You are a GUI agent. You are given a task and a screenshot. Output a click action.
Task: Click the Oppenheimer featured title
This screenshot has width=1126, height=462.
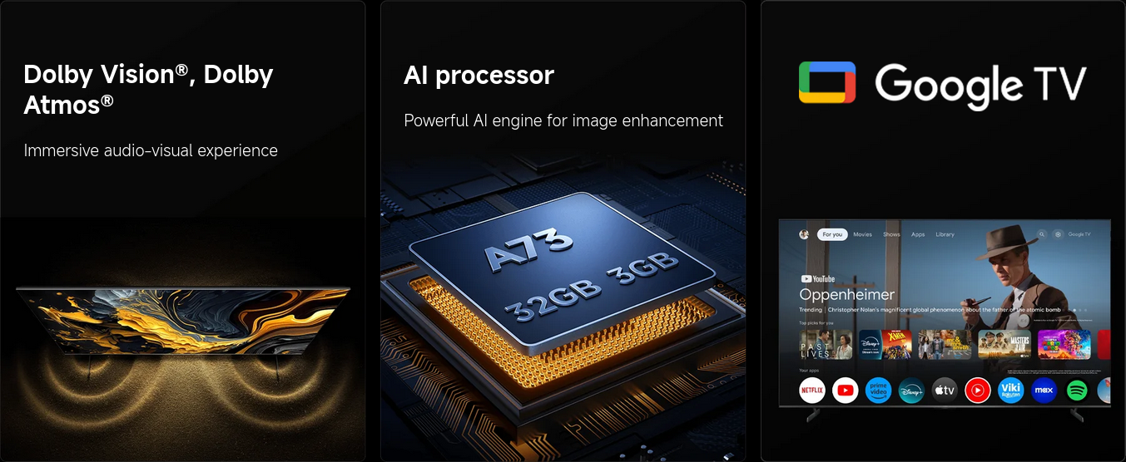point(846,294)
